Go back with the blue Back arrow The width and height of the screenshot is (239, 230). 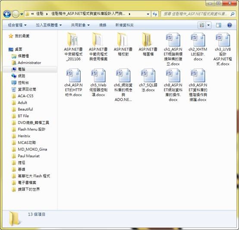click(7, 14)
